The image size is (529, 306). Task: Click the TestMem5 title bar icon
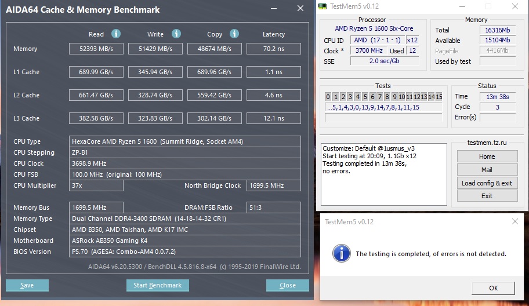(x=323, y=6)
